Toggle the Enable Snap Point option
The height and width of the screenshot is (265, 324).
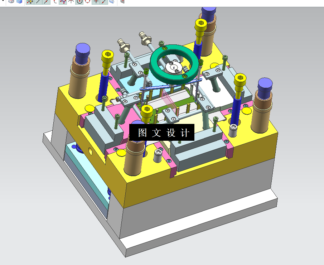30,2
